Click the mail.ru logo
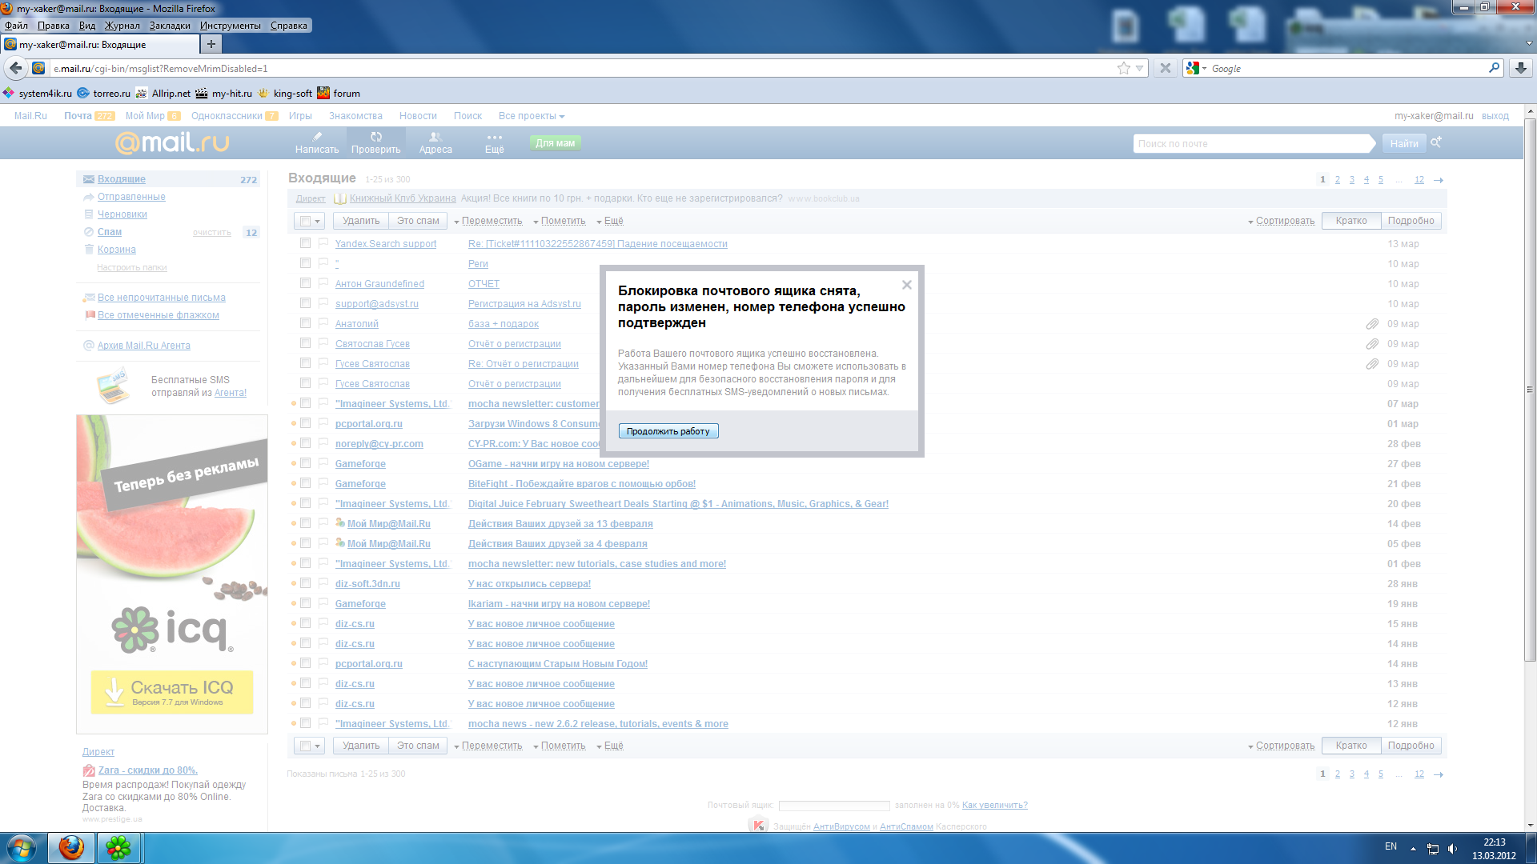The height and width of the screenshot is (864, 1537). (x=172, y=142)
